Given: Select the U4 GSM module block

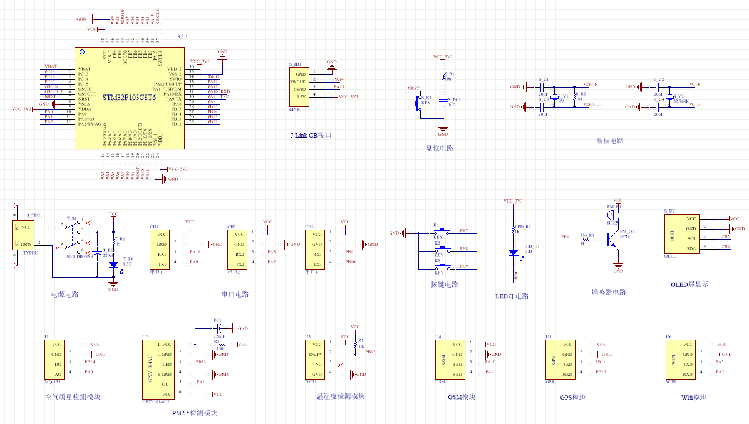Looking at the screenshot, I should pos(451,360).
